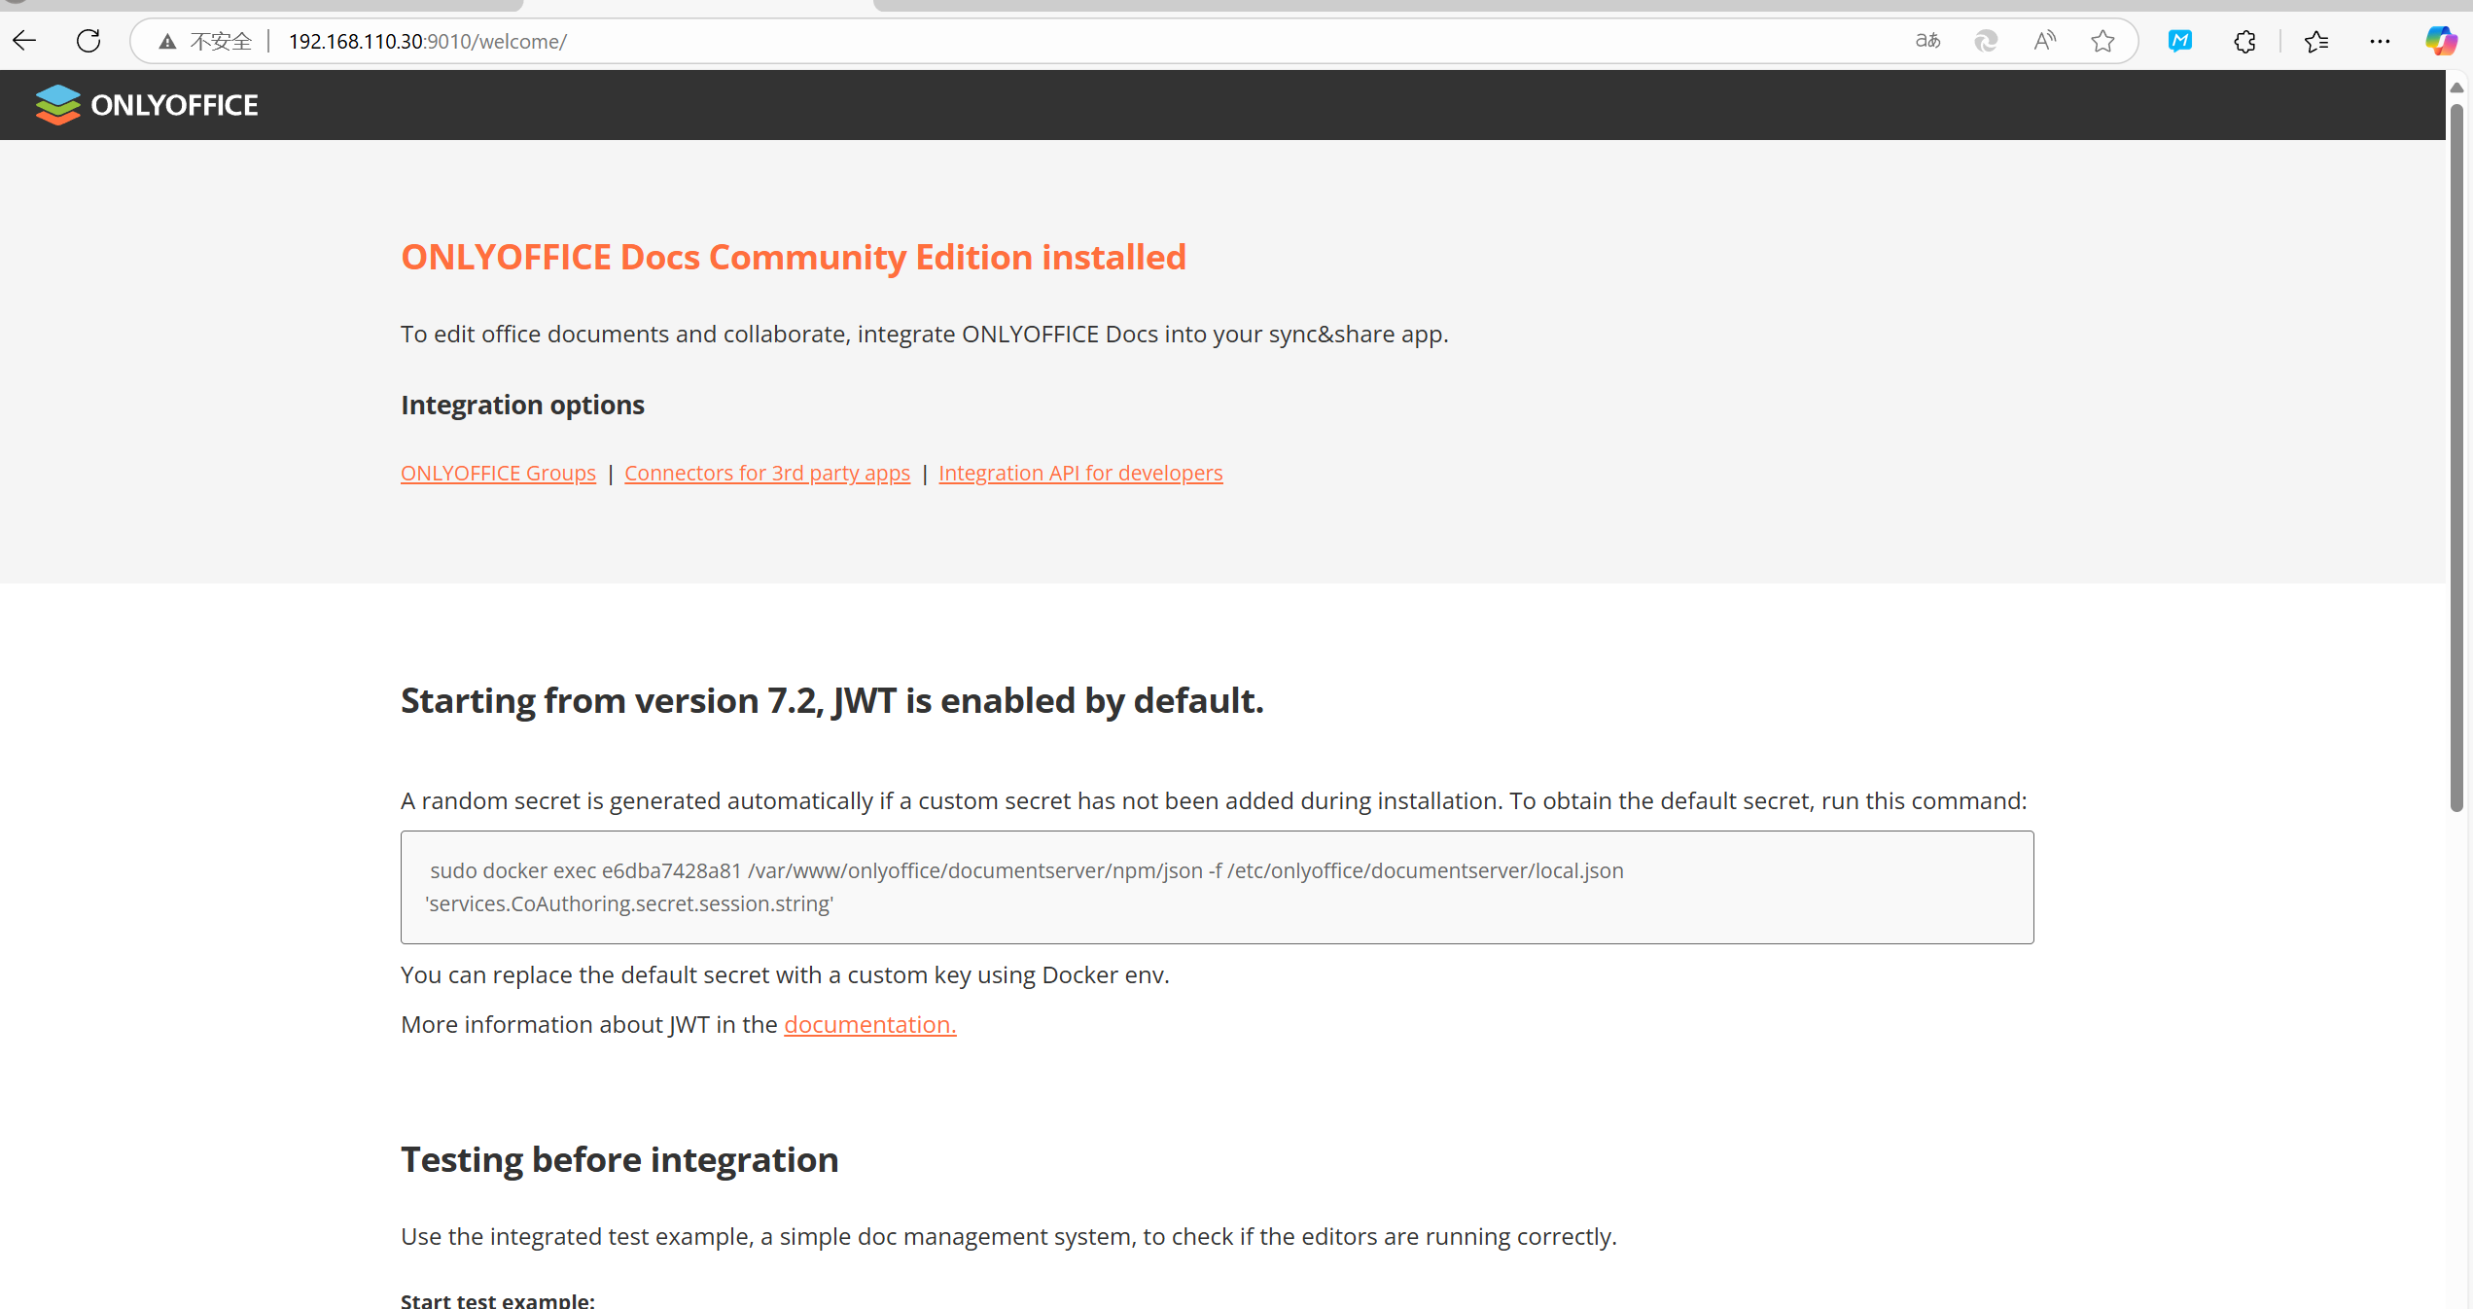The width and height of the screenshot is (2473, 1309).
Task: Click the ONLYOFFICE logo in header
Action: pos(147,105)
